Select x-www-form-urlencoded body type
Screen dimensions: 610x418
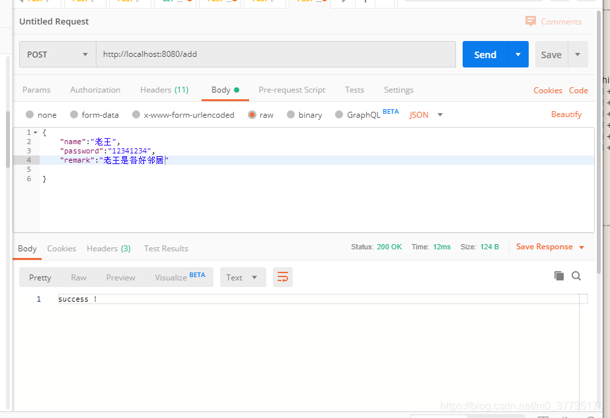(x=135, y=114)
